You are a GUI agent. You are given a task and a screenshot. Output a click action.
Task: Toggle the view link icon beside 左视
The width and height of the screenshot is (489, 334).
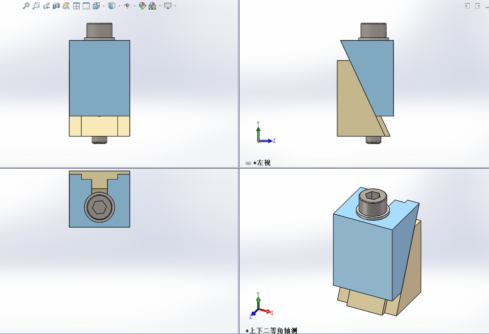248,163
